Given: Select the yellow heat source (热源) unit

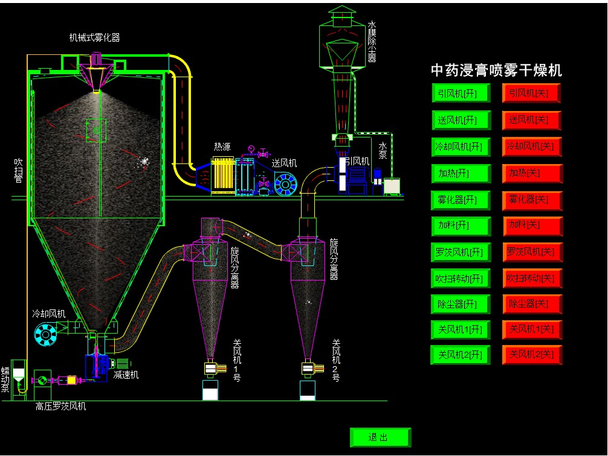Looking at the screenshot, I should 223,176.
